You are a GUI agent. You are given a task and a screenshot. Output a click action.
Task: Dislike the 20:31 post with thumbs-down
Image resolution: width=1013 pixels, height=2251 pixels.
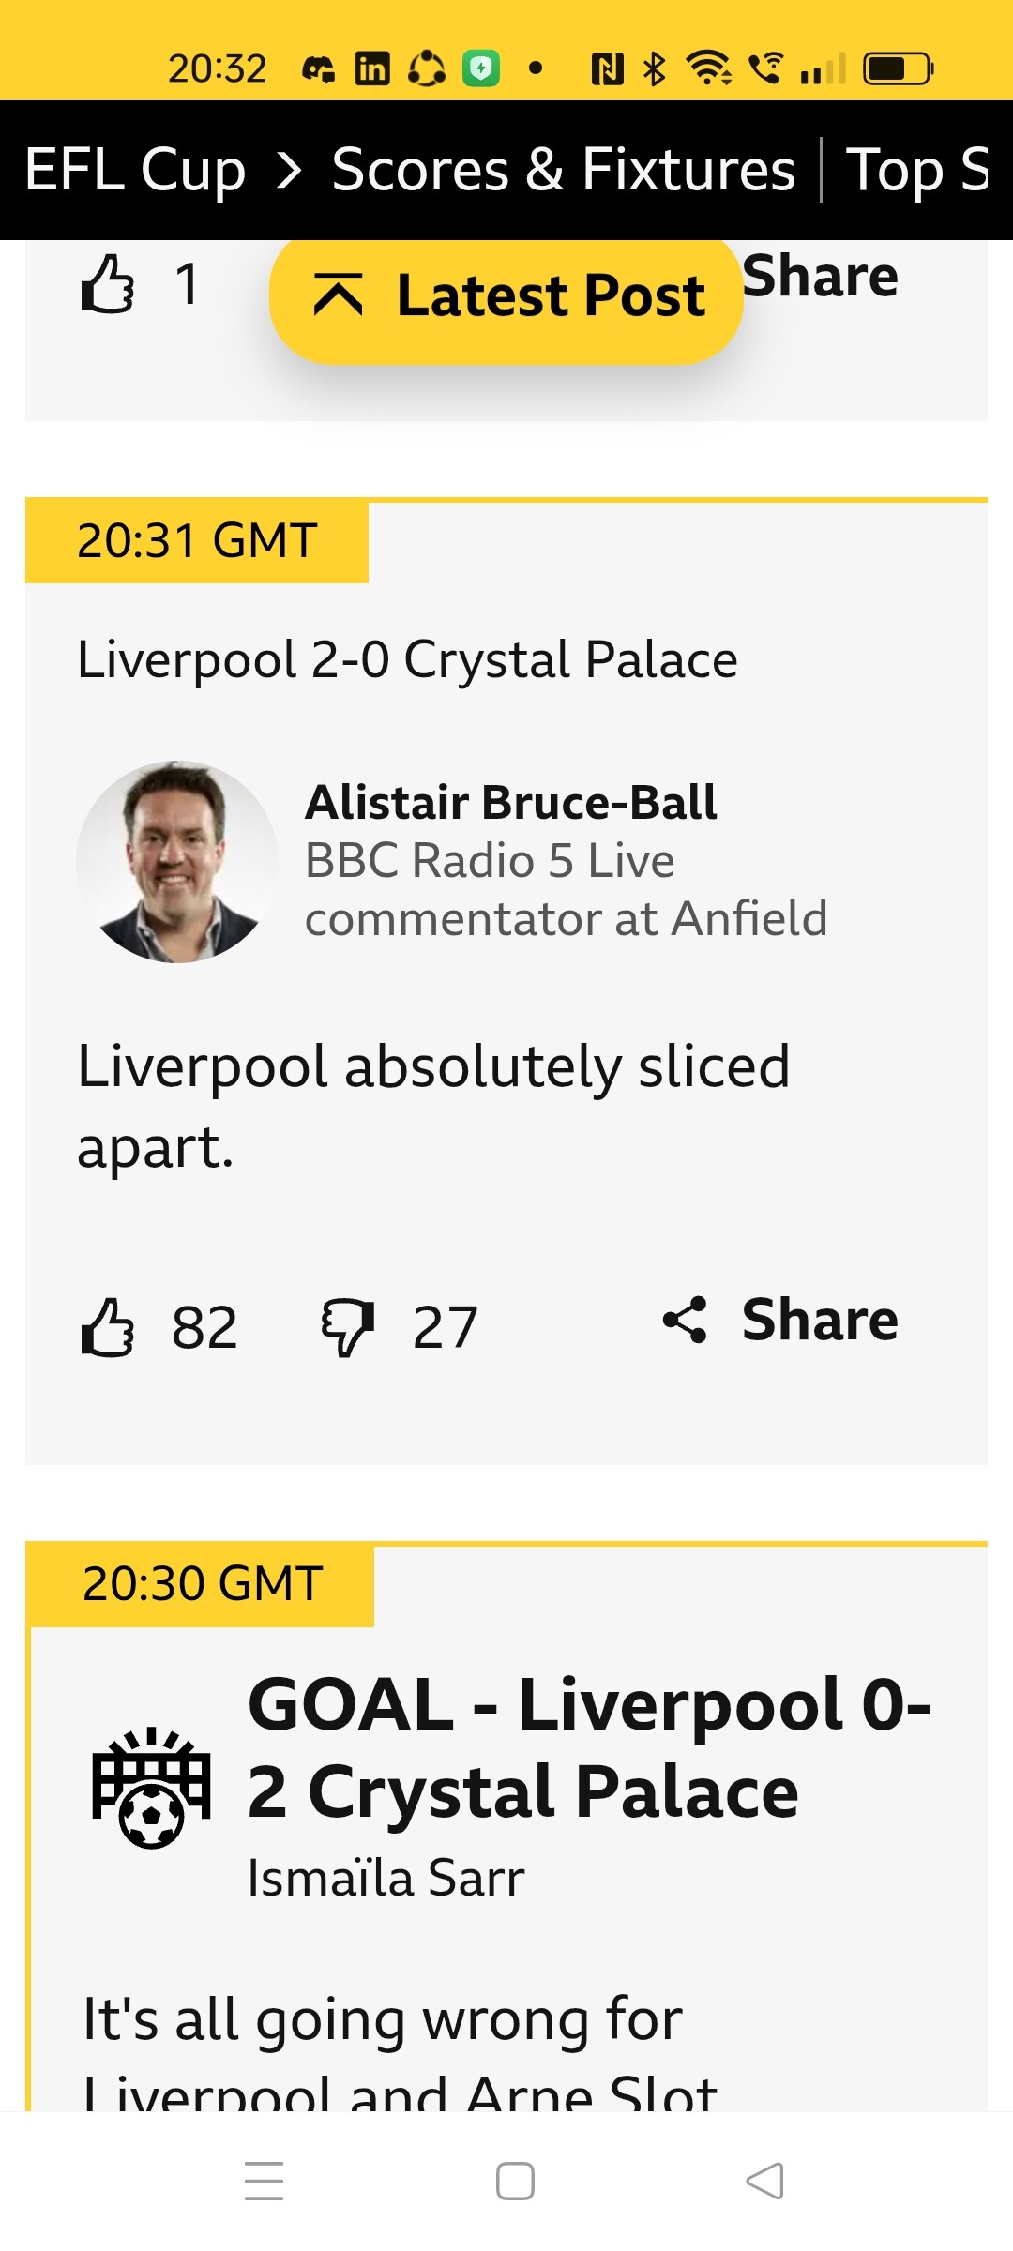(x=348, y=1327)
